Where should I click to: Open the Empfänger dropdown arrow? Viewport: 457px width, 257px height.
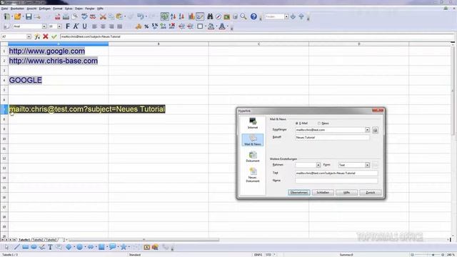click(x=367, y=130)
